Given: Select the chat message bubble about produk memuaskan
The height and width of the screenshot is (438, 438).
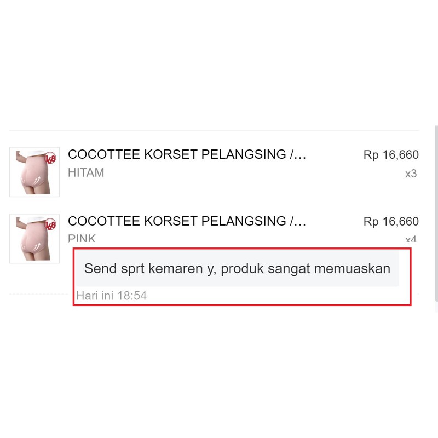Looking at the screenshot, I should click(237, 268).
